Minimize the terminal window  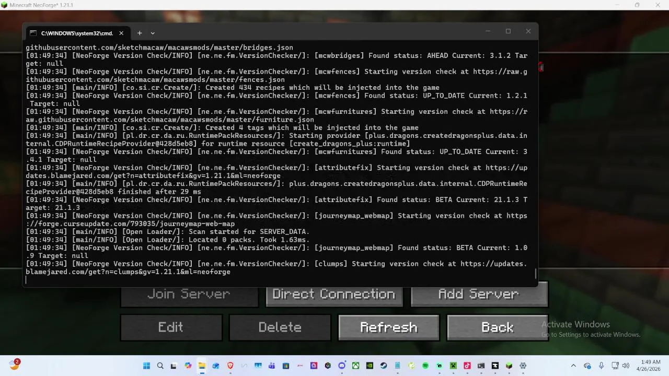click(488, 31)
